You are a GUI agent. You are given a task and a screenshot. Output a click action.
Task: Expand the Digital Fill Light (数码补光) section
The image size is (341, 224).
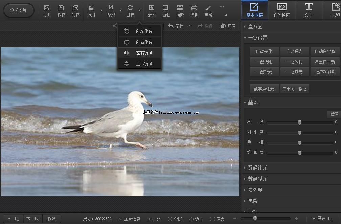point(257,168)
